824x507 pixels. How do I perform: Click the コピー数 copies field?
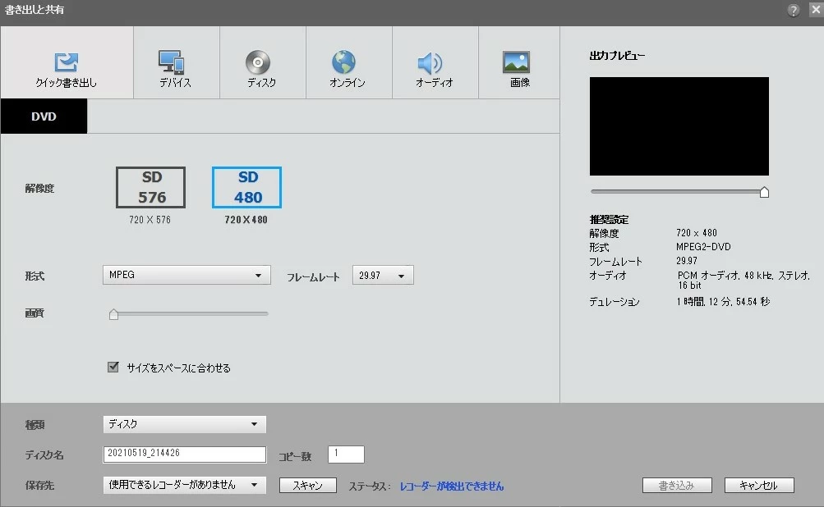[346, 454]
